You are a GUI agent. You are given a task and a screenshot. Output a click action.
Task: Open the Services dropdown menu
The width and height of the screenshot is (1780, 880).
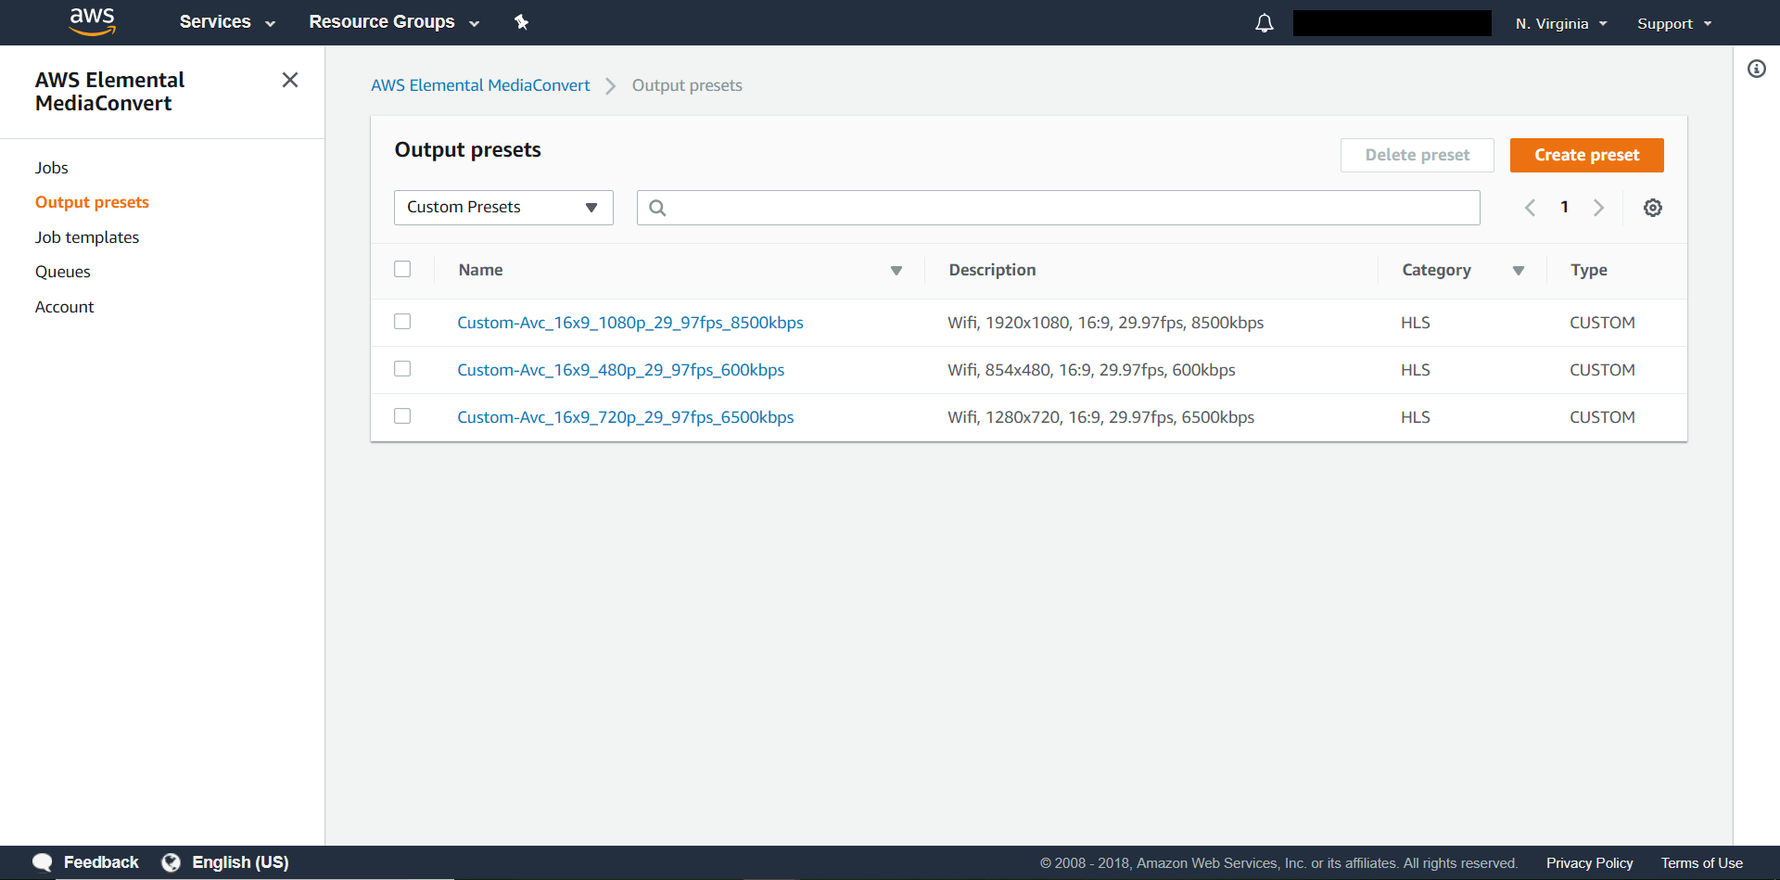click(x=227, y=22)
